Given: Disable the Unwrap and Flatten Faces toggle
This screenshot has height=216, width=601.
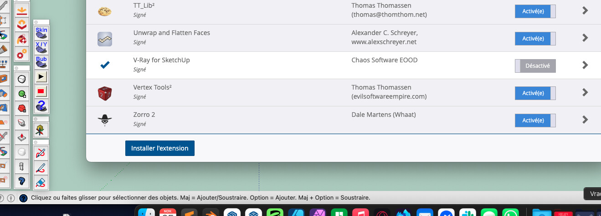Looking at the screenshot, I should tap(535, 39).
